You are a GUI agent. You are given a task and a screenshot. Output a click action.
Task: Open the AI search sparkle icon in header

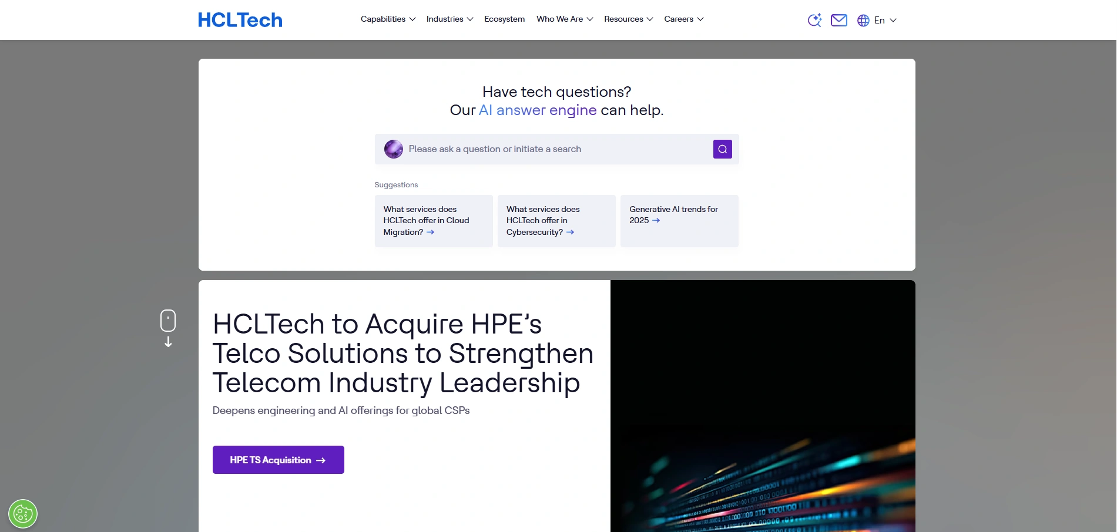(x=814, y=20)
